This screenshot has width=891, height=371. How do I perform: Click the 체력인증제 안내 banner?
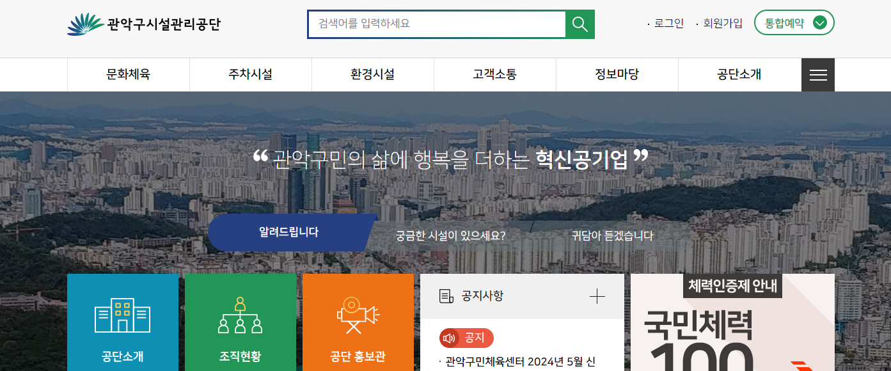(732, 322)
